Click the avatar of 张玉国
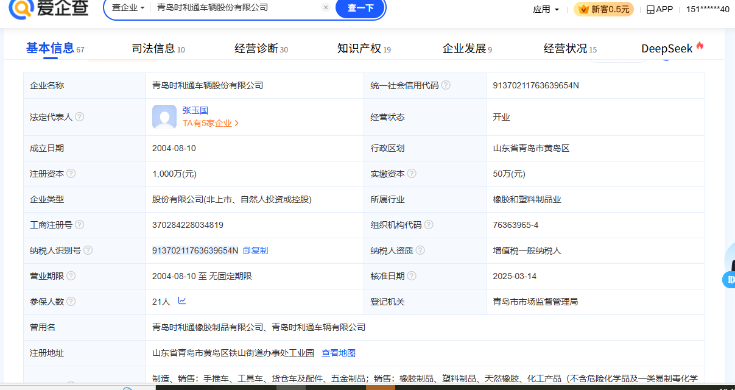This screenshot has width=735, height=390. 164,117
